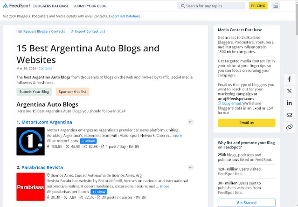The height and width of the screenshot is (207, 298).
Task: Click Motor1 post frequency document icon
Action: pyautogui.click(x=103, y=146)
